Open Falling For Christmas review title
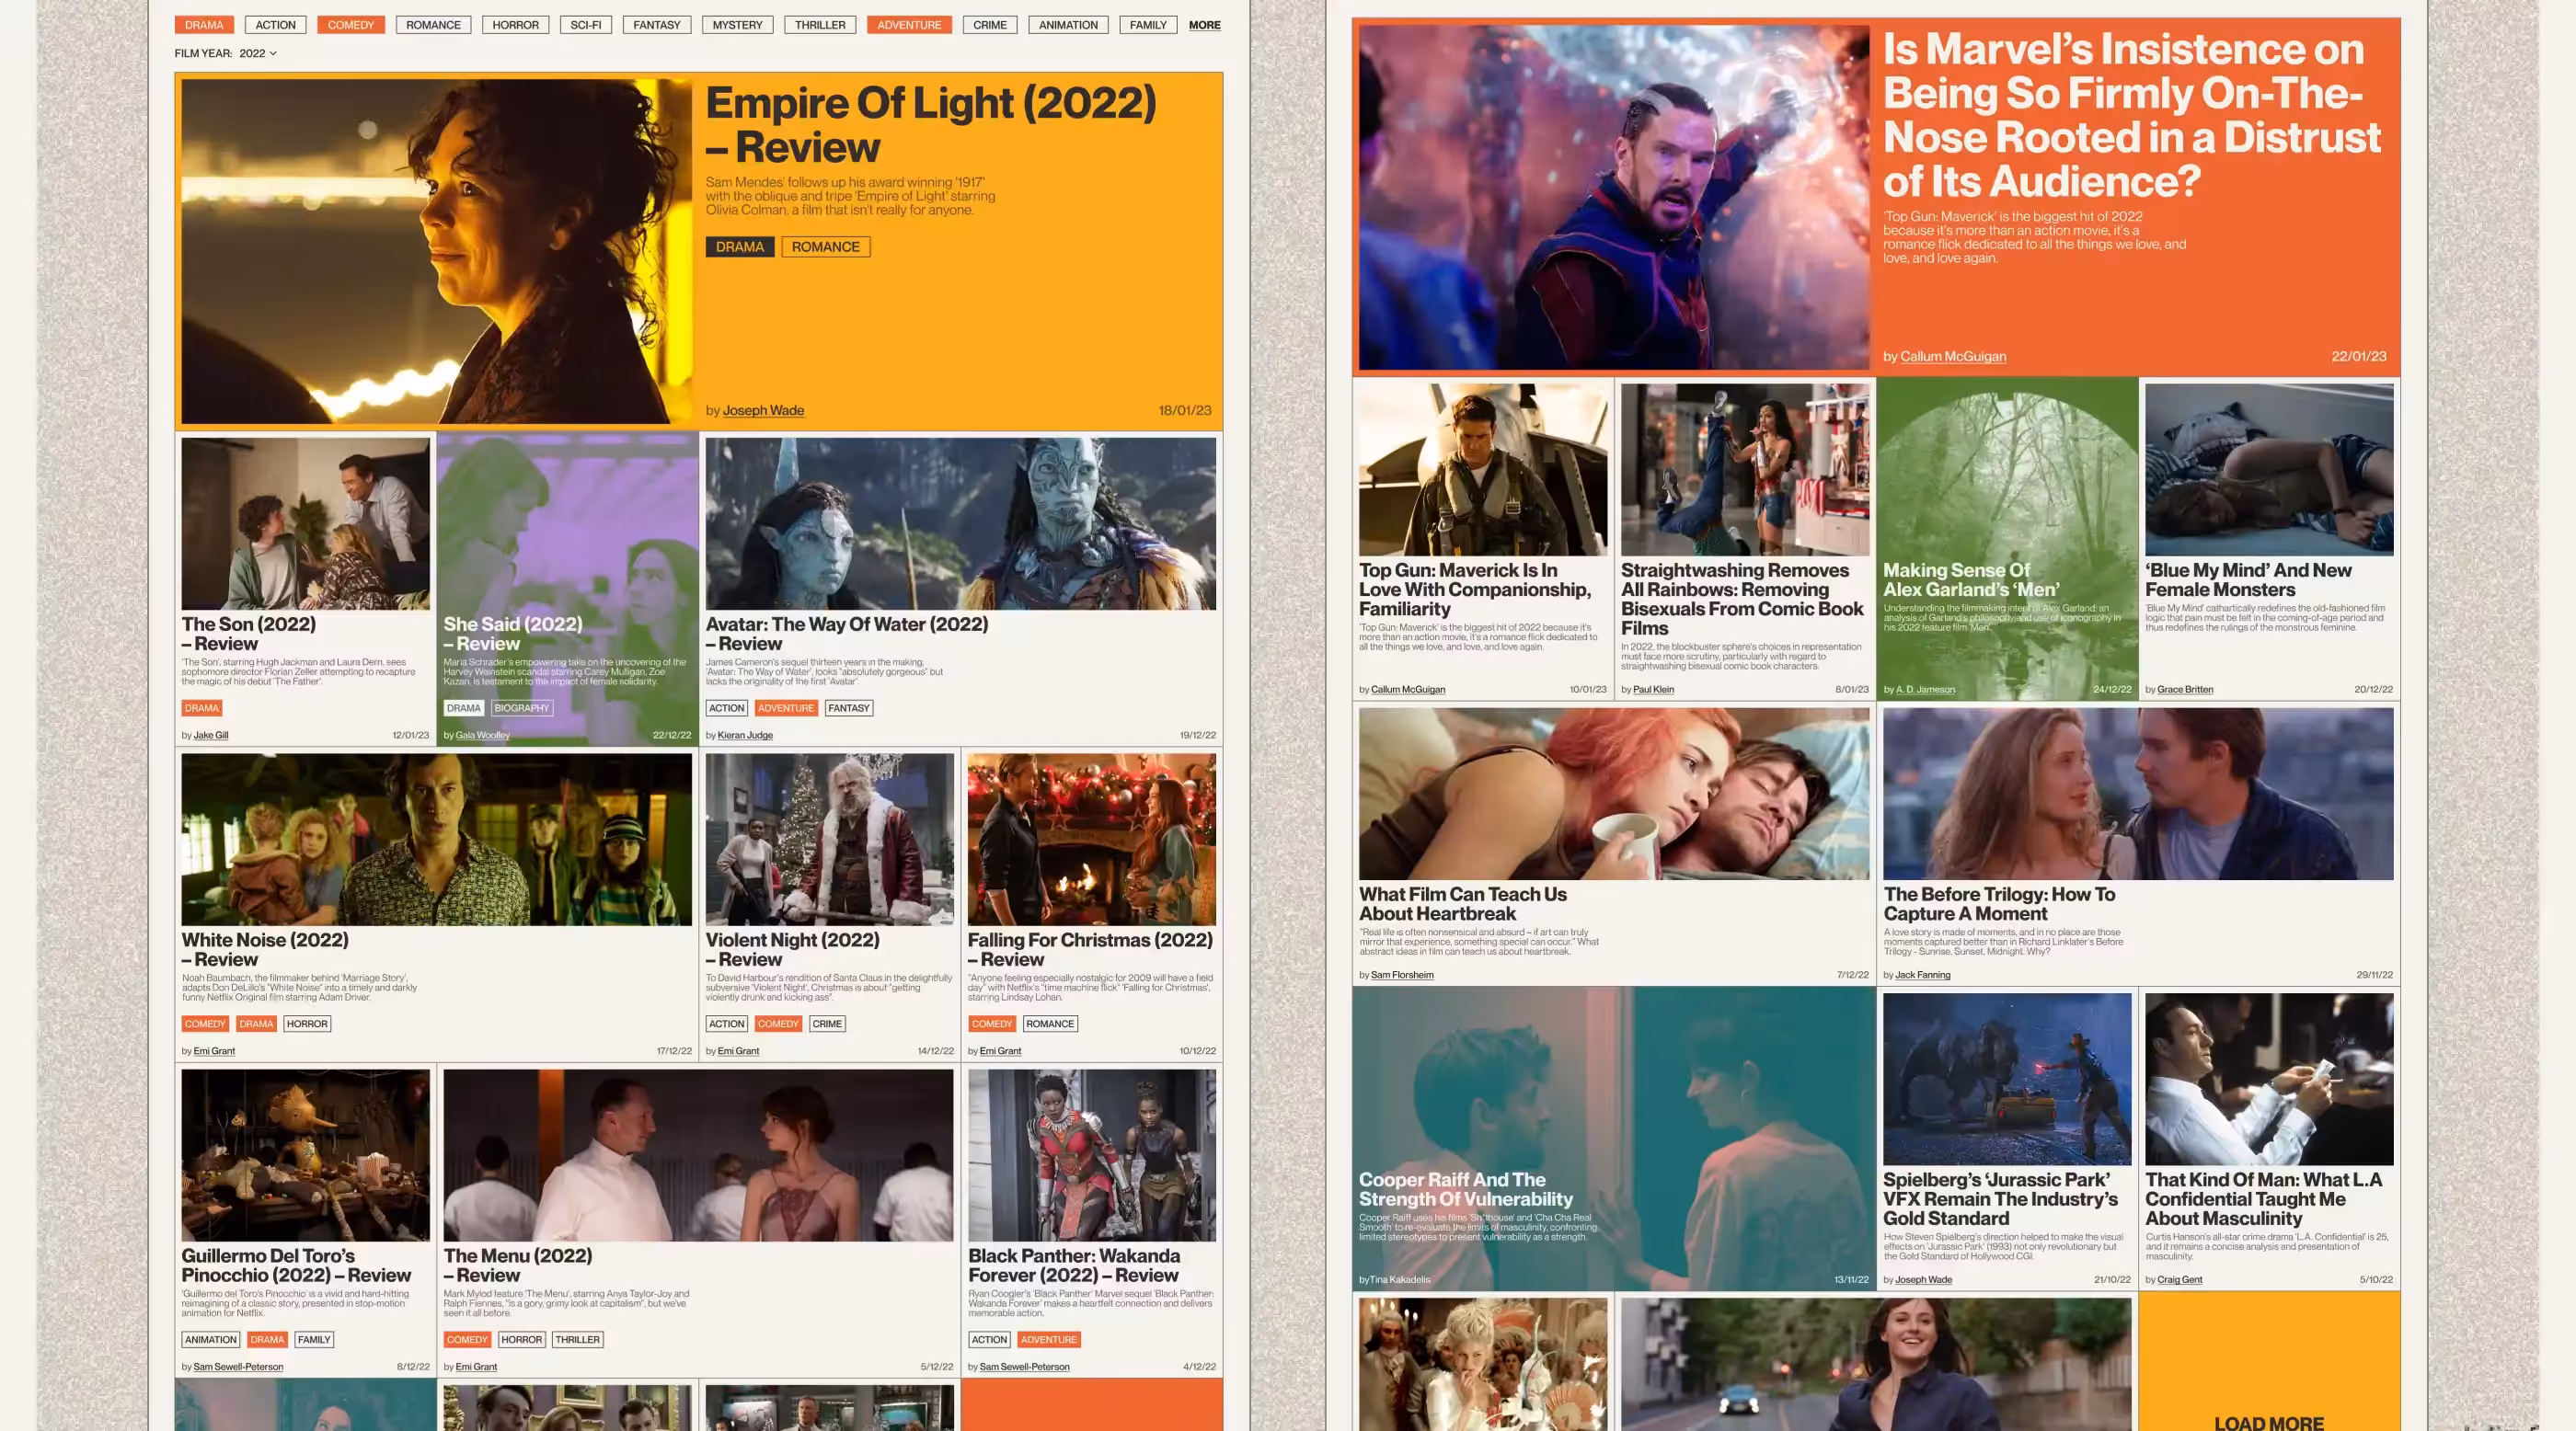This screenshot has height=1431, width=2576. 1090,949
